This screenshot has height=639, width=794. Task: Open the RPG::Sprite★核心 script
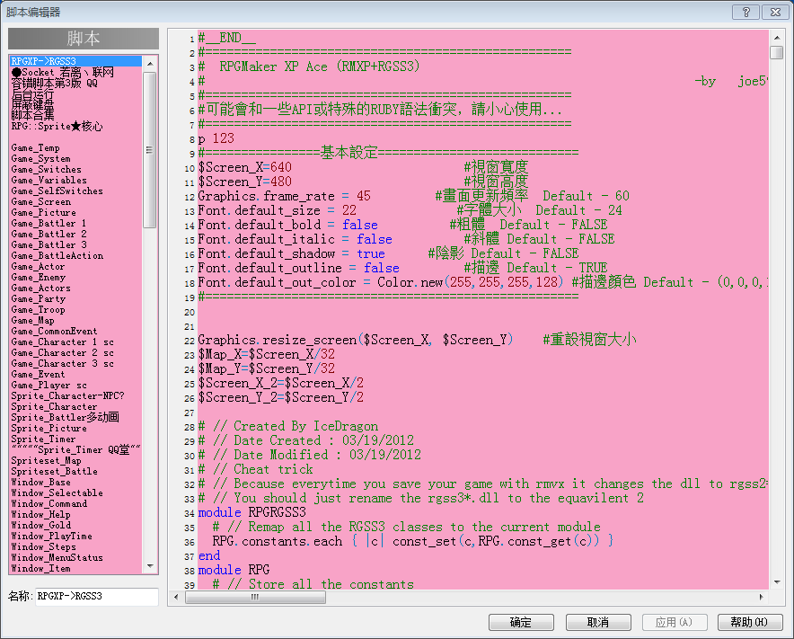[x=76, y=126]
